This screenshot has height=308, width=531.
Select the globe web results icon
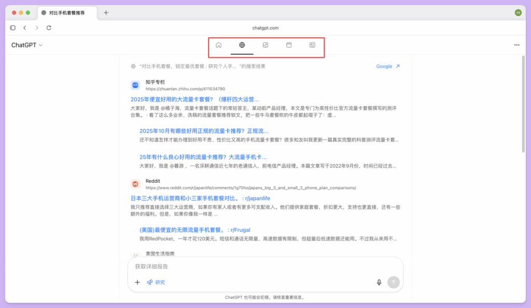click(242, 46)
